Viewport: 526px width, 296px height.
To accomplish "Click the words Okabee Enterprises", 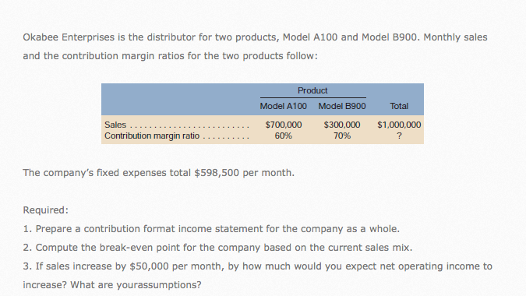I will 69,37.
